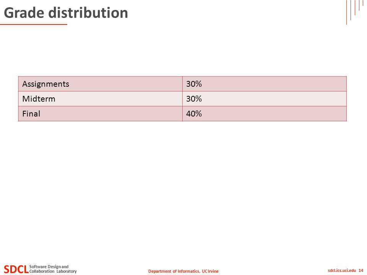Click the SDCL logo
367x275 pixels.
point(16,269)
